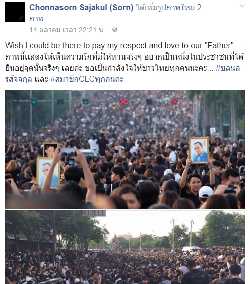Open the first crowd photo with portraits
This screenshot has width=250, height=284.
(x=125, y=150)
